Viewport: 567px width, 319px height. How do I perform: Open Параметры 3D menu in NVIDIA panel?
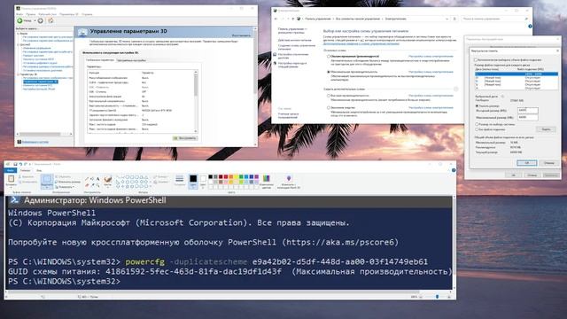click(69, 14)
